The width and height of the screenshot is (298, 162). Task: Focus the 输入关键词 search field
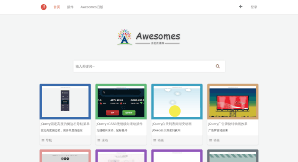[x=149, y=66]
